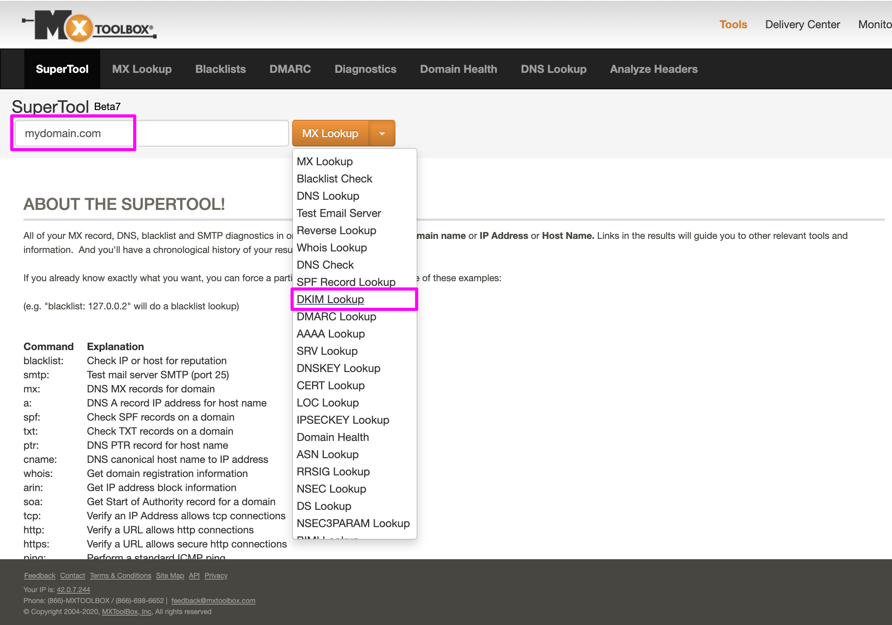Select DKIM Lookup from the dropdown
The width and height of the screenshot is (892, 625).
(x=330, y=299)
